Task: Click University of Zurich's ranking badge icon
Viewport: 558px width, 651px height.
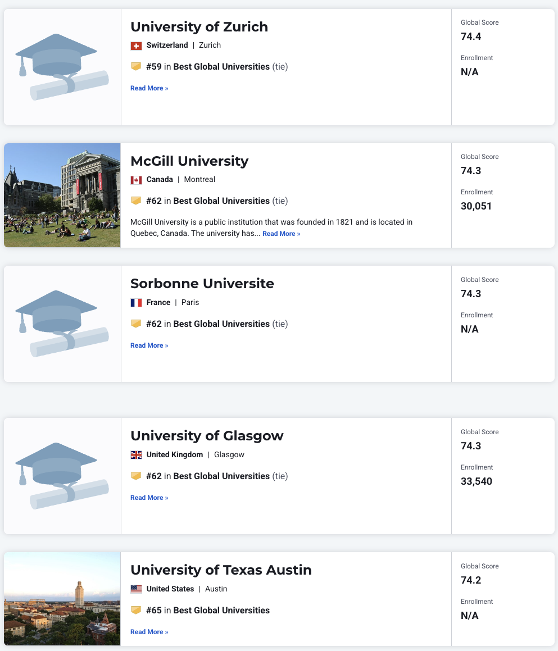Action: tap(135, 67)
